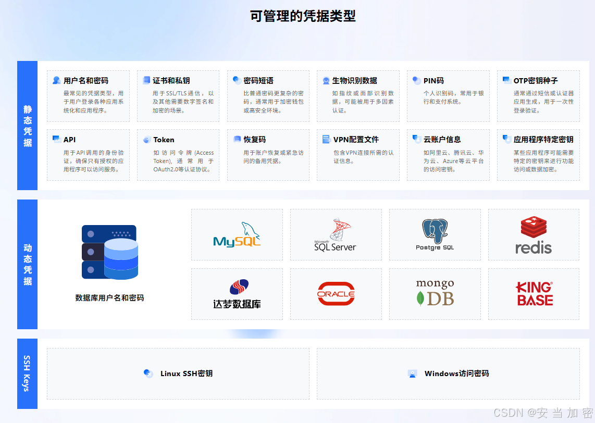This screenshot has height=423, width=595.
Task: Click the 证书和私钥 certificate icon
Action: click(x=146, y=80)
